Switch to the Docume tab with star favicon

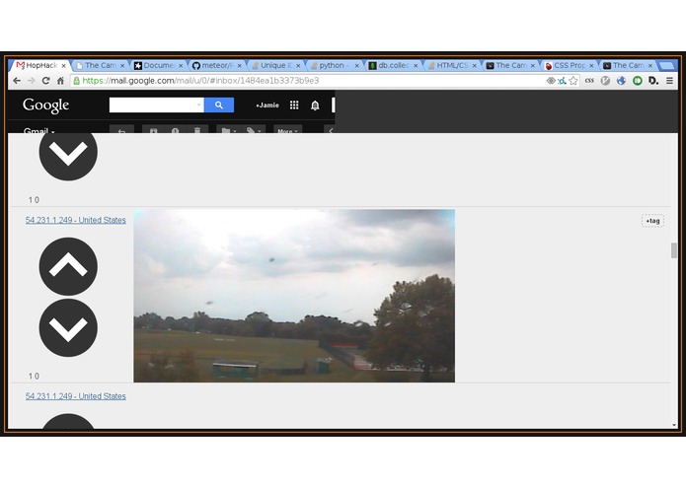coord(158,65)
